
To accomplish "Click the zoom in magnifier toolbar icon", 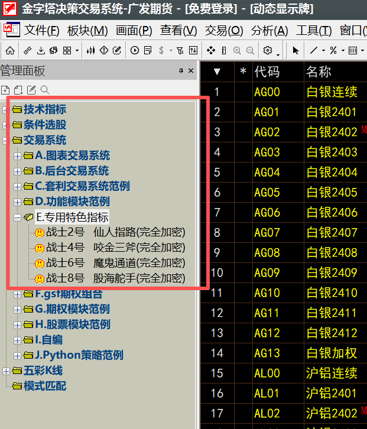I will coord(238,51).
